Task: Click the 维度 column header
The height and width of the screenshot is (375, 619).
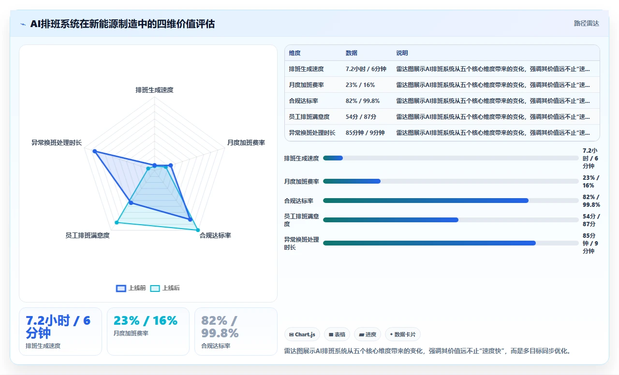Action: click(x=295, y=53)
